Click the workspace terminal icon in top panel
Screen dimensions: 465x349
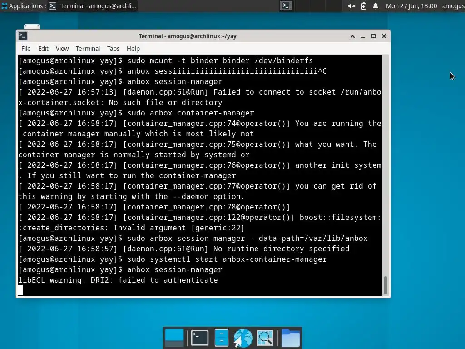pyautogui.click(x=286, y=5)
